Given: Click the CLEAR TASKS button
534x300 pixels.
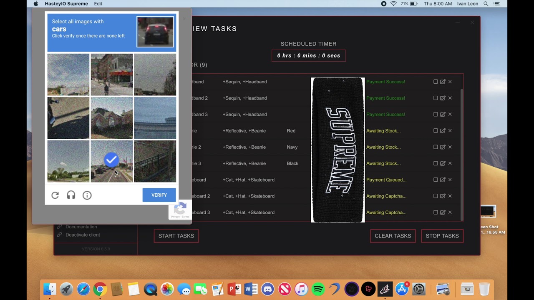Looking at the screenshot, I should 393,236.
